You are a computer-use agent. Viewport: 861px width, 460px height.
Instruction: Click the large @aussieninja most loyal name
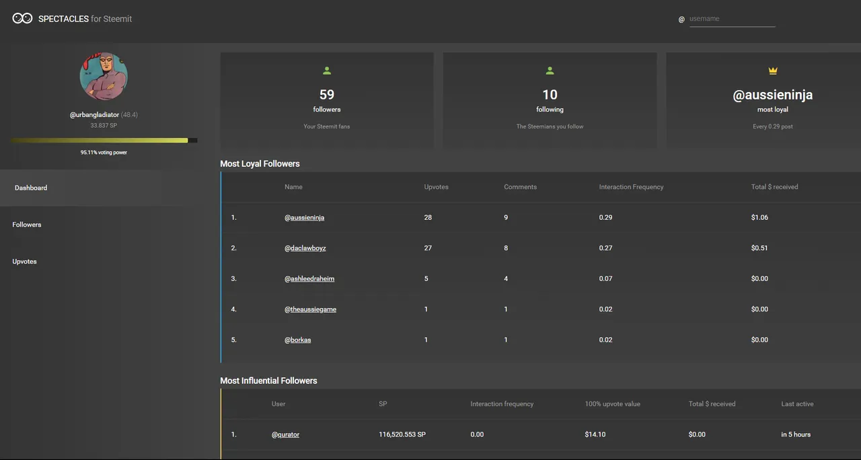(773, 95)
